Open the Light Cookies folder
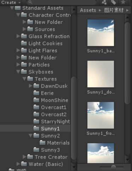132x171 pixels. pos(45,43)
